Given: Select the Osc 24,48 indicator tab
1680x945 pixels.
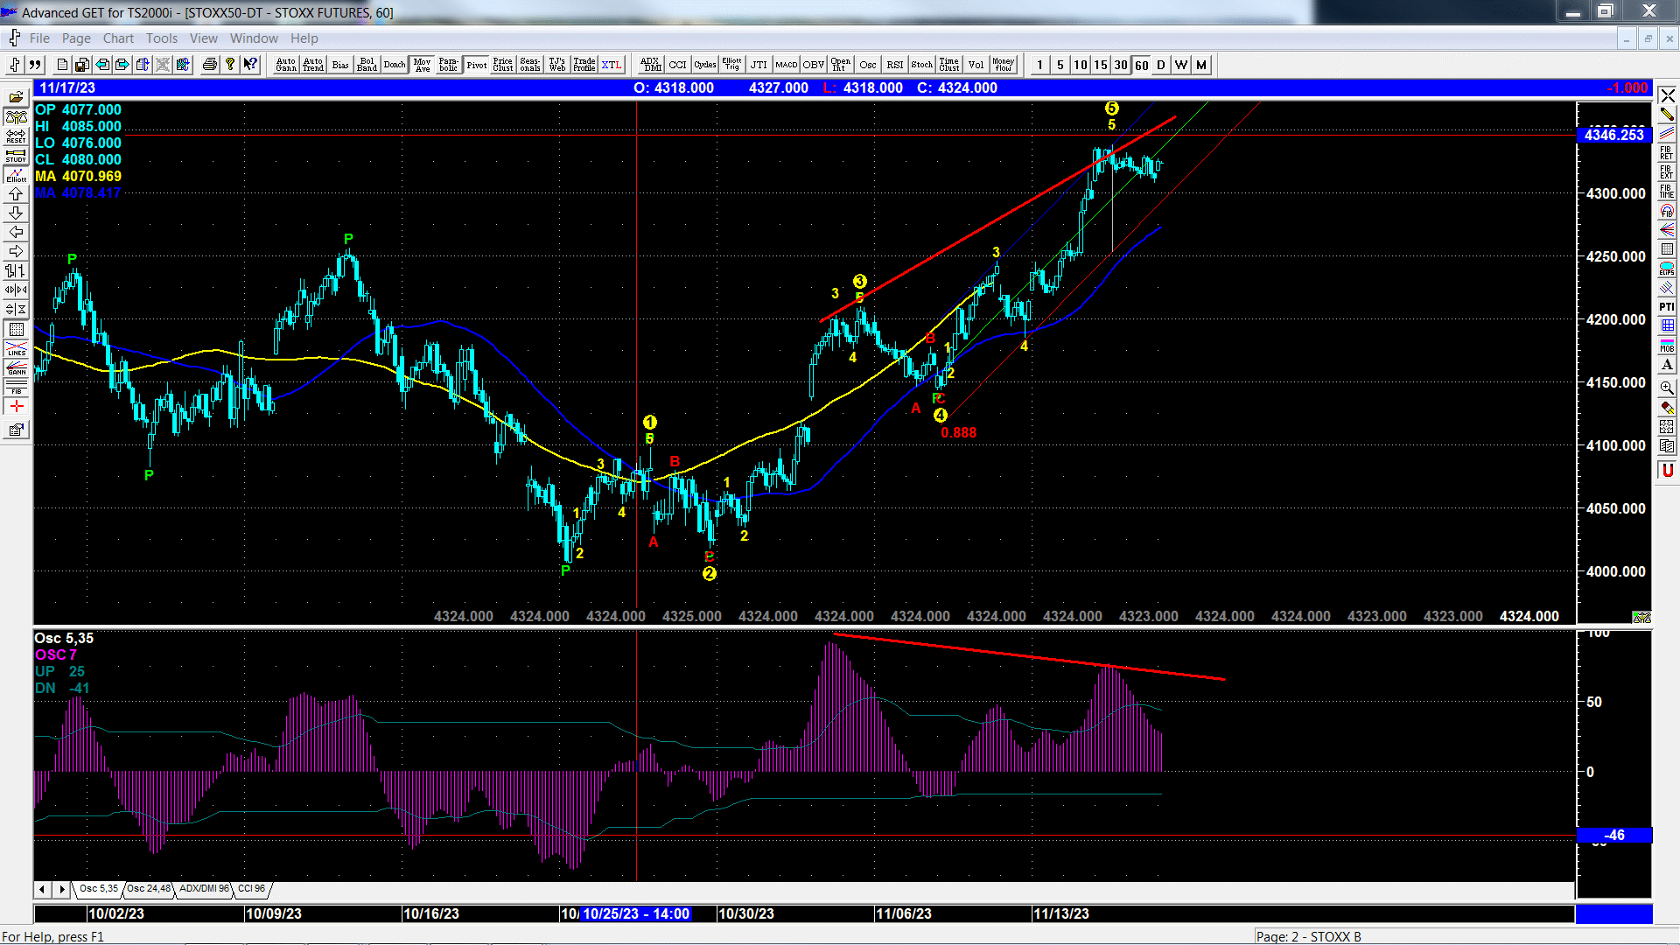Looking at the screenshot, I should tap(149, 889).
